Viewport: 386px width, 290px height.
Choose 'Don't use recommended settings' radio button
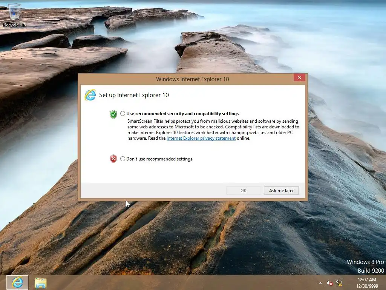(x=123, y=159)
